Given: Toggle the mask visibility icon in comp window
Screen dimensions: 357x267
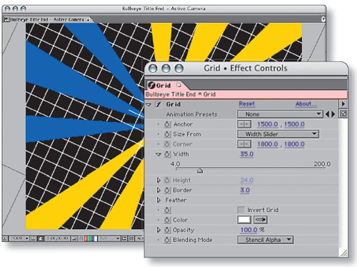Looking at the screenshot, I should tap(41, 238).
